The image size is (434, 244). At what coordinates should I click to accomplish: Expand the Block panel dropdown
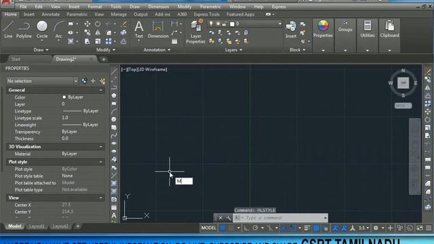(298, 49)
